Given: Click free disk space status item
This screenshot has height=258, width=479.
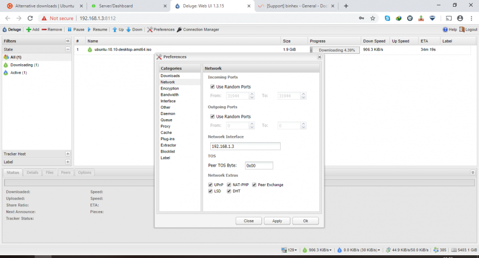Looking at the screenshot, I should (464, 250).
